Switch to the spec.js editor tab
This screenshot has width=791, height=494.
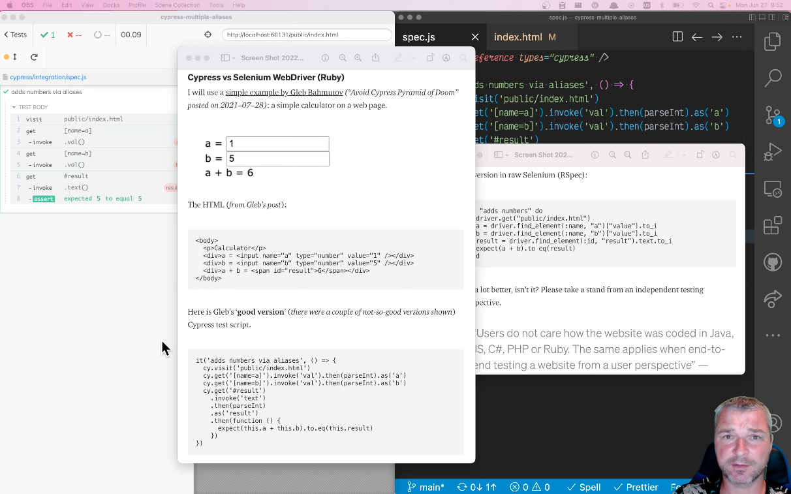click(419, 37)
